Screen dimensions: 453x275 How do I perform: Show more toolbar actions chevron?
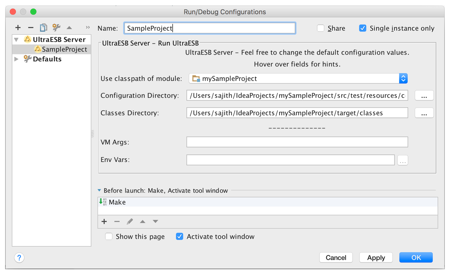coord(88,27)
